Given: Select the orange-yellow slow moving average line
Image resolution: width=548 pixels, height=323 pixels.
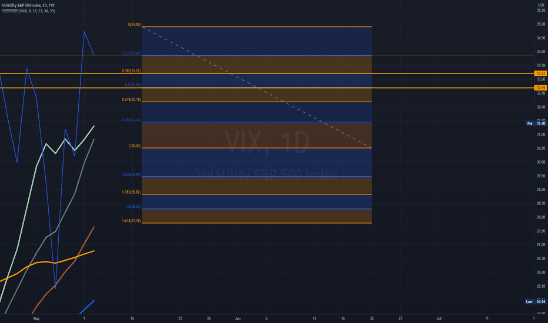Looking at the screenshot, I should [46, 261].
